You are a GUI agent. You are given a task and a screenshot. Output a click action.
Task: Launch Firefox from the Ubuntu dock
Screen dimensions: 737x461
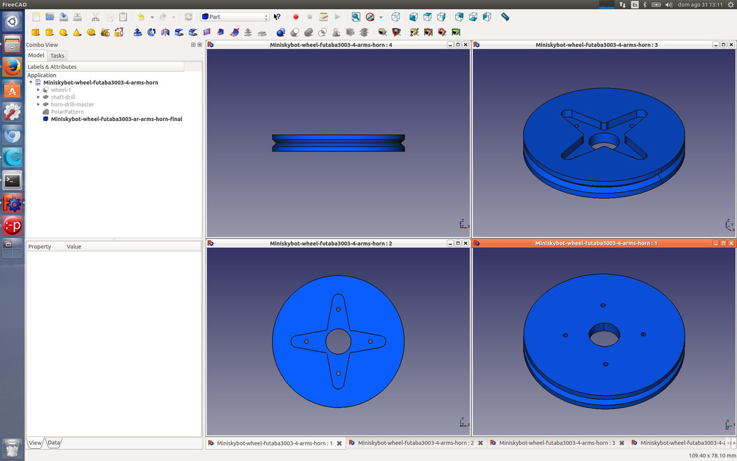coord(12,67)
